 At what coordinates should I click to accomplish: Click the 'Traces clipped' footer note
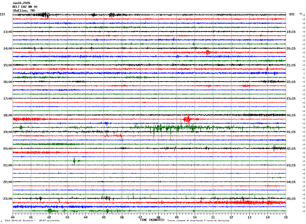click(x=198, y=220)
